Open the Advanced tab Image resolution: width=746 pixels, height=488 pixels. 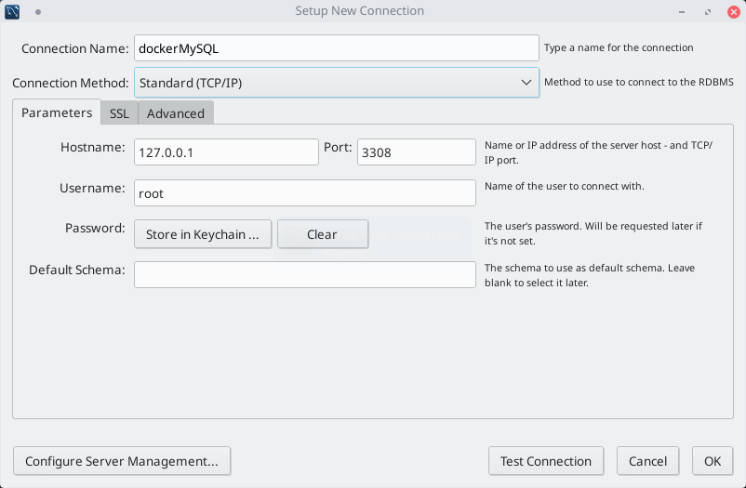[x=176, y=113]
